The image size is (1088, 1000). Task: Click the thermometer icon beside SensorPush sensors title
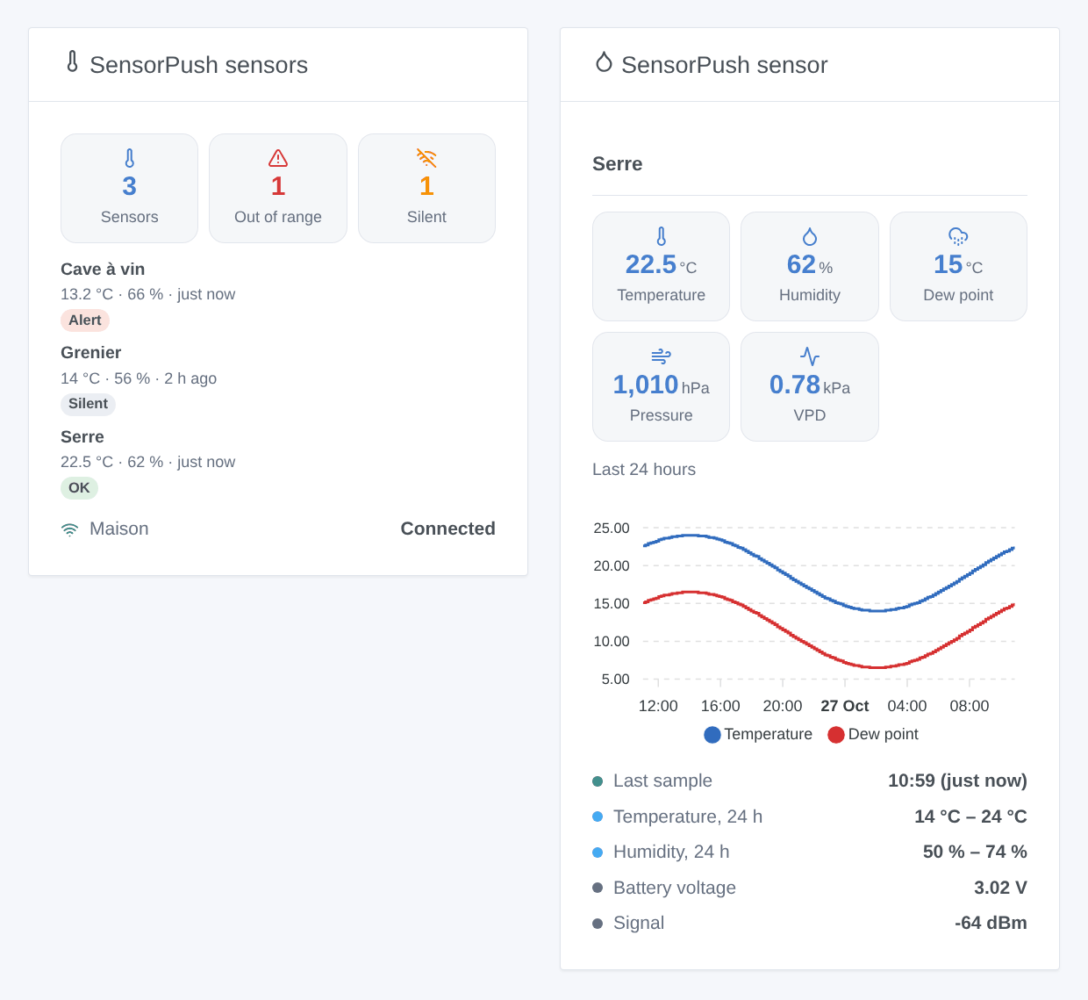(72, 61)
